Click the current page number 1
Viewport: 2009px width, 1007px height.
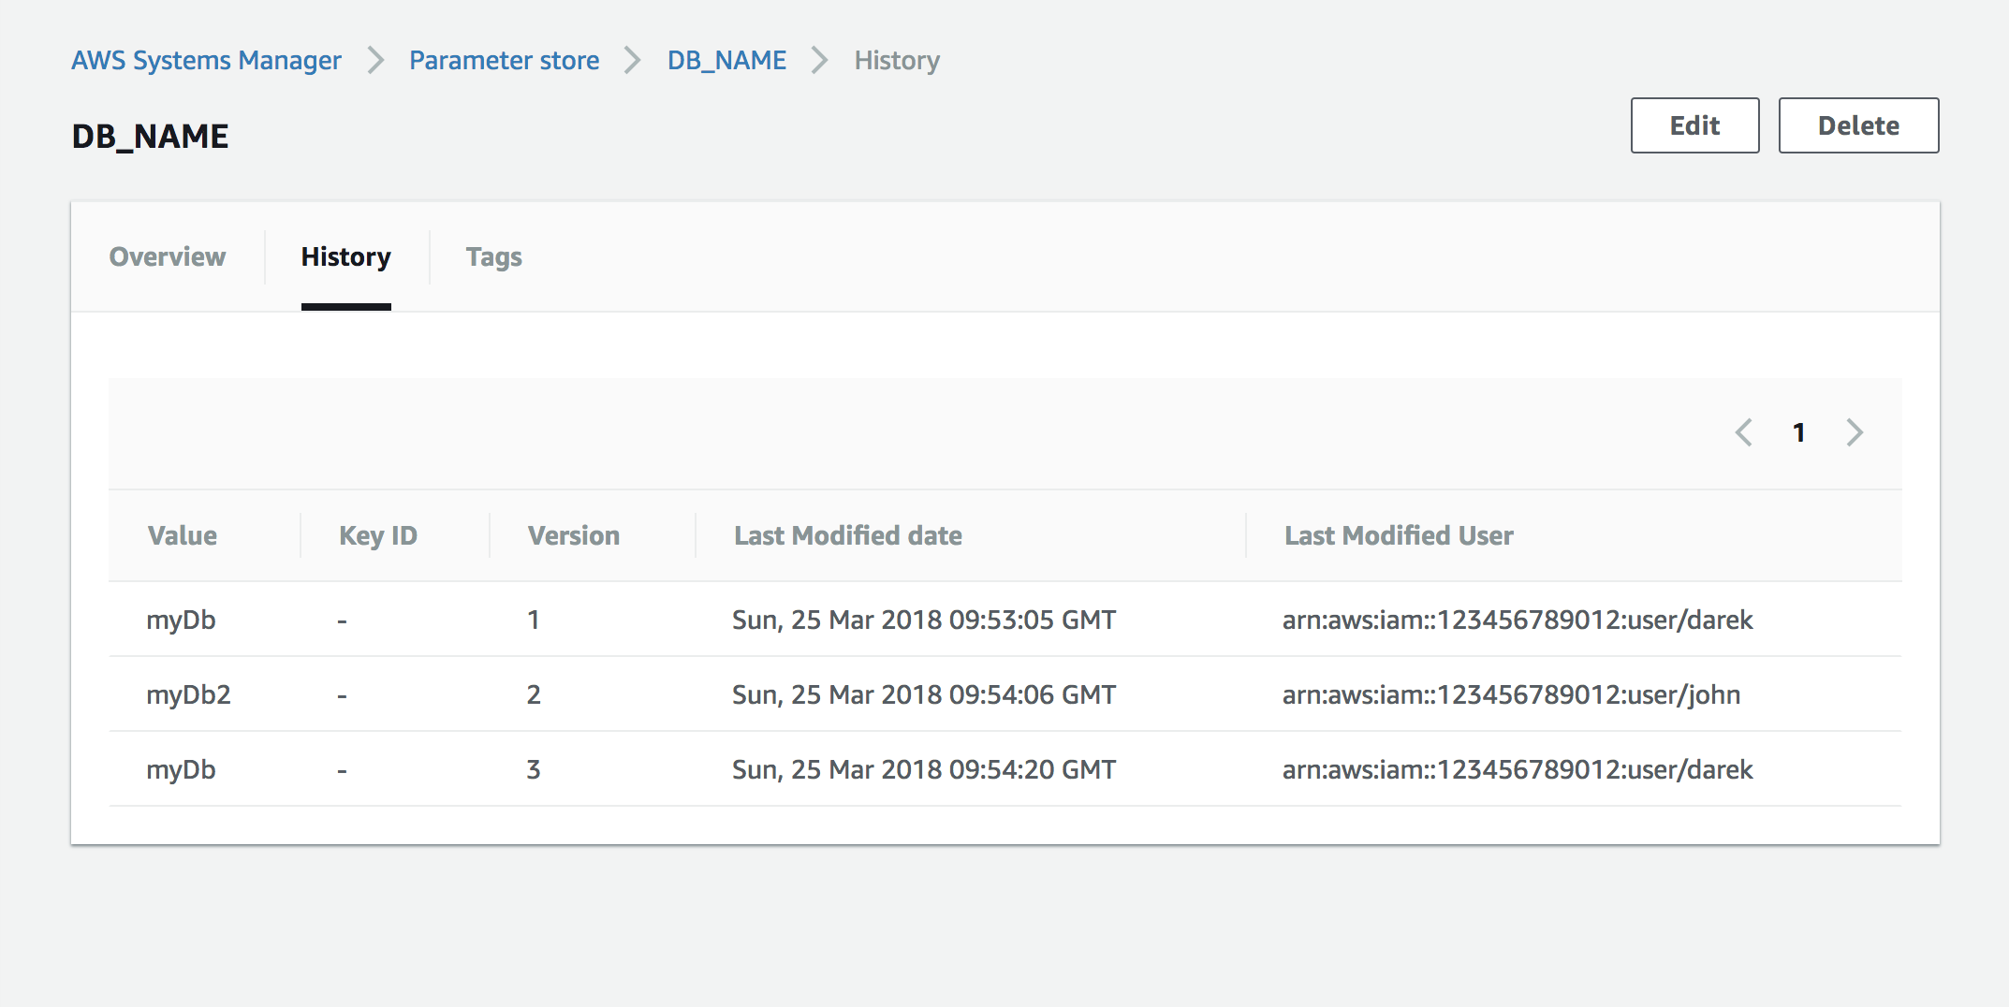[1798, 432]
